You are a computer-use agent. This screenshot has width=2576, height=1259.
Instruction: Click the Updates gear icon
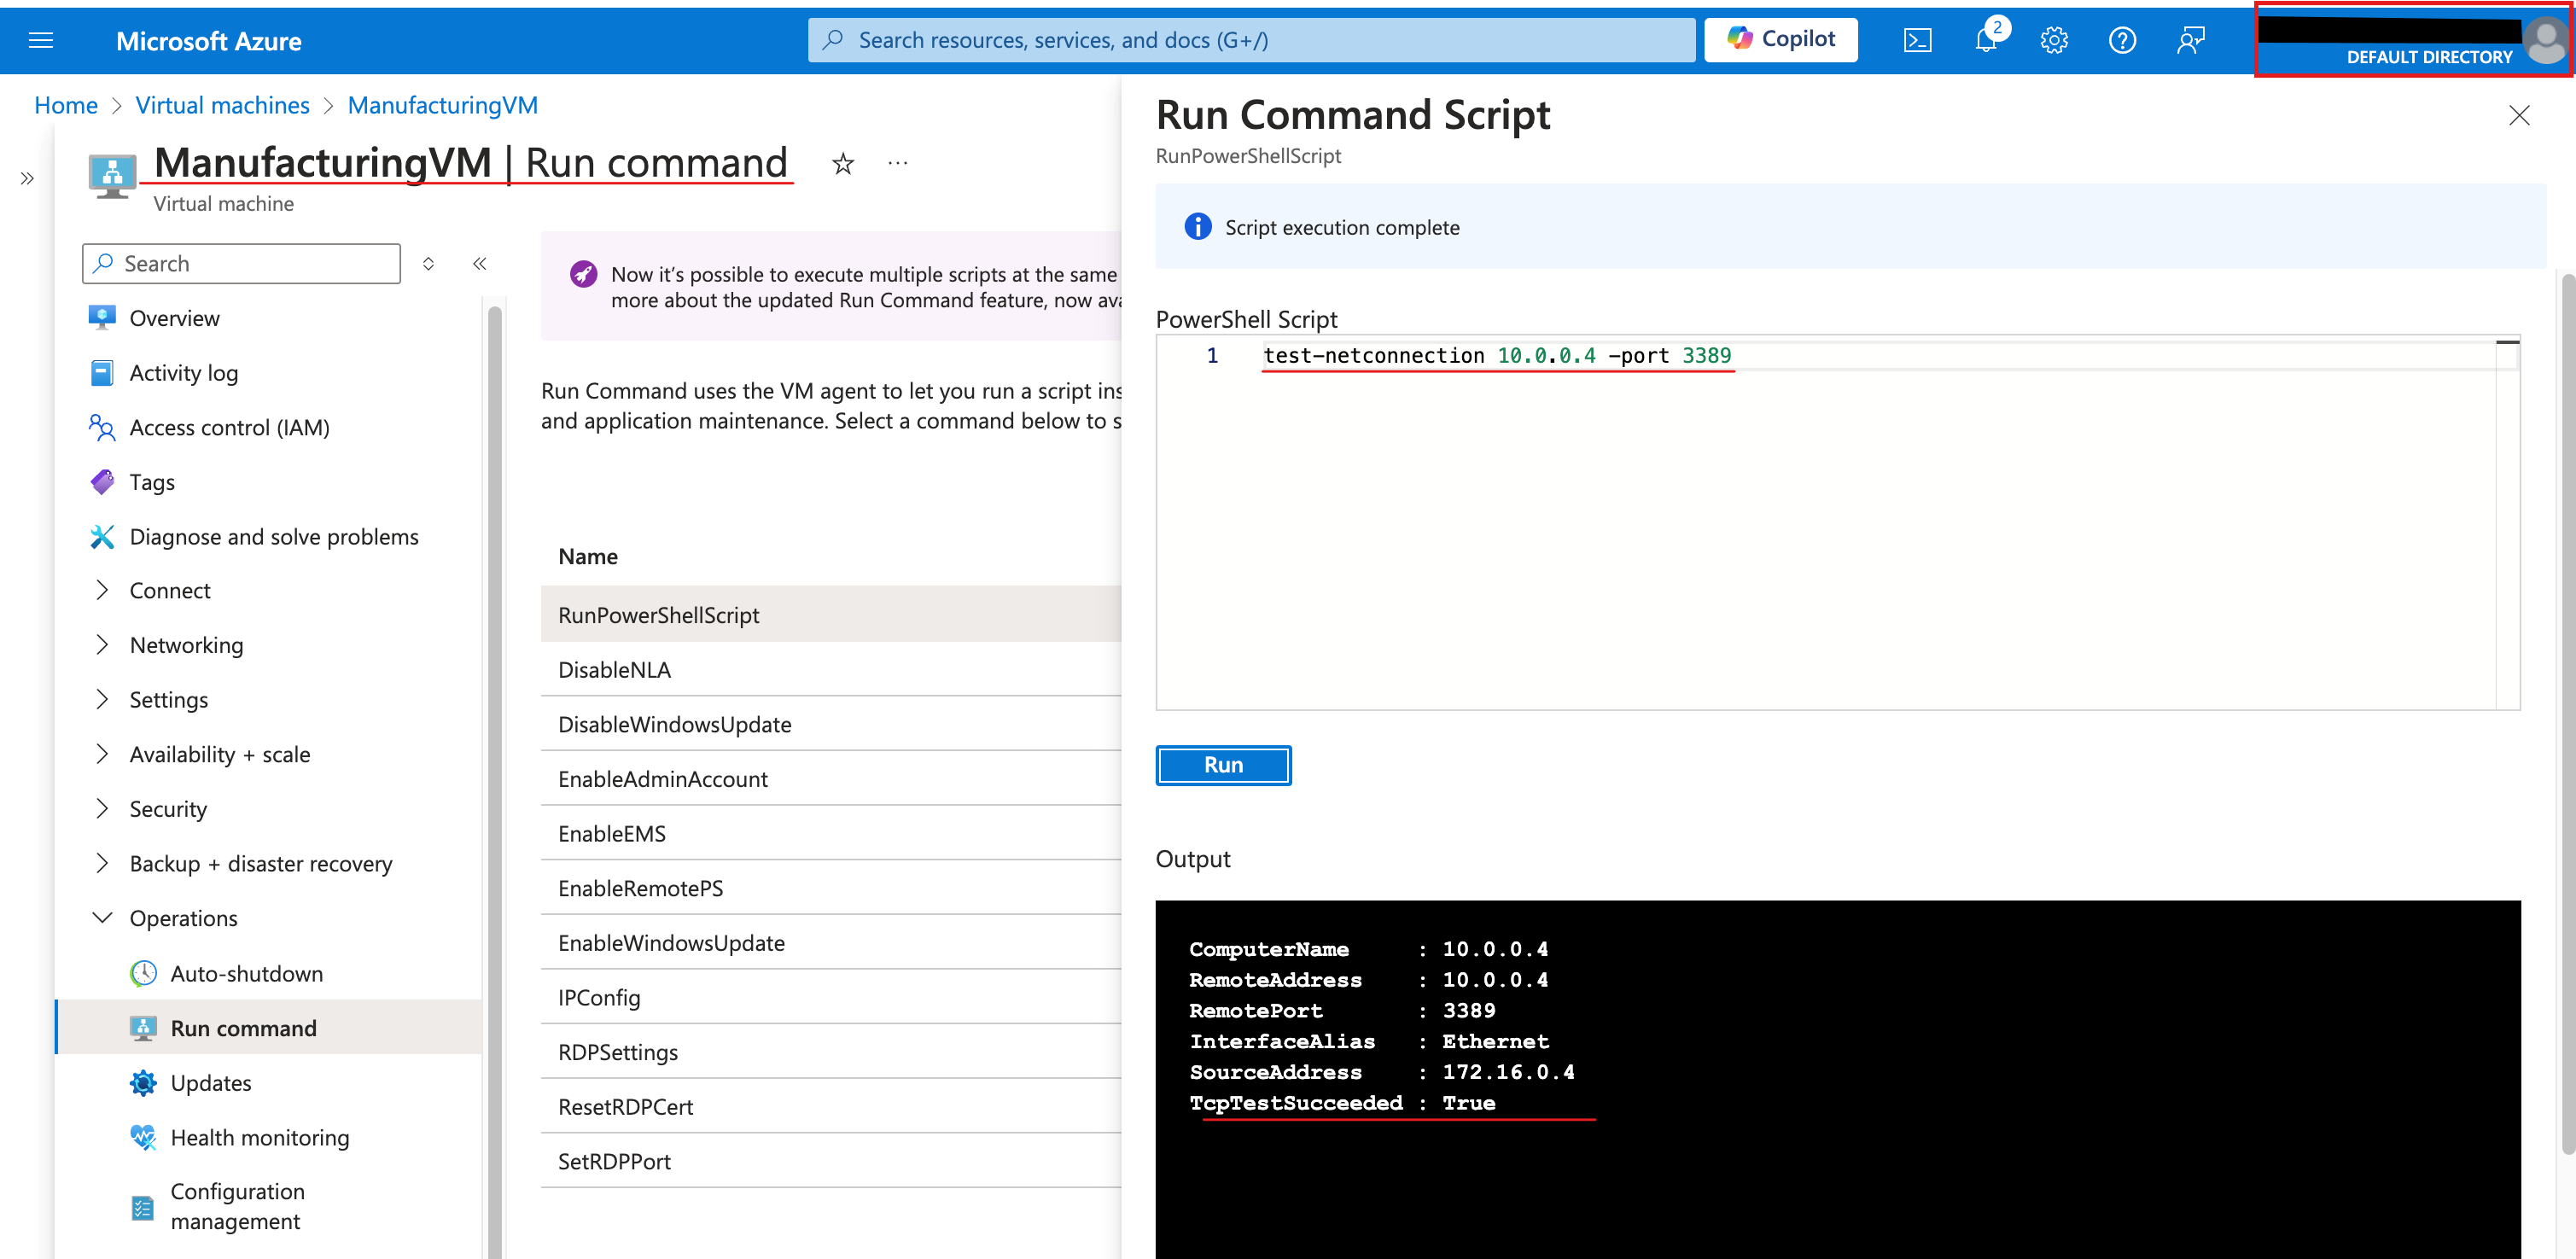[143, 1083]
